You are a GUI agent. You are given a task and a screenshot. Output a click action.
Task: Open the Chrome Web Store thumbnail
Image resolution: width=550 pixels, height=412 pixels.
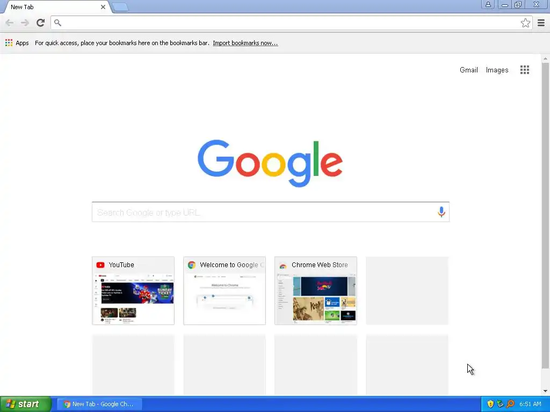(316, 291)
